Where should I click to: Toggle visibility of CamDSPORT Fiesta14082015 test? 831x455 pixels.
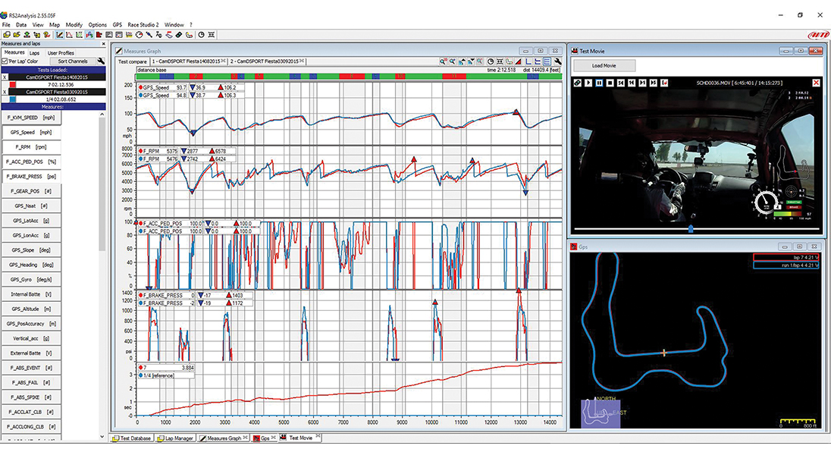pyautogui.click(x=4, y=77)
